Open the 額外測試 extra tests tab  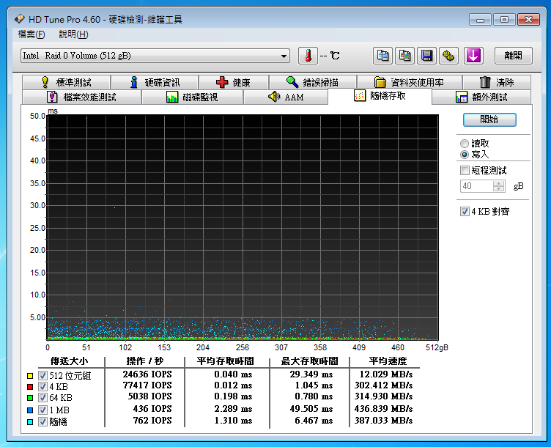(x=481, y=97)
